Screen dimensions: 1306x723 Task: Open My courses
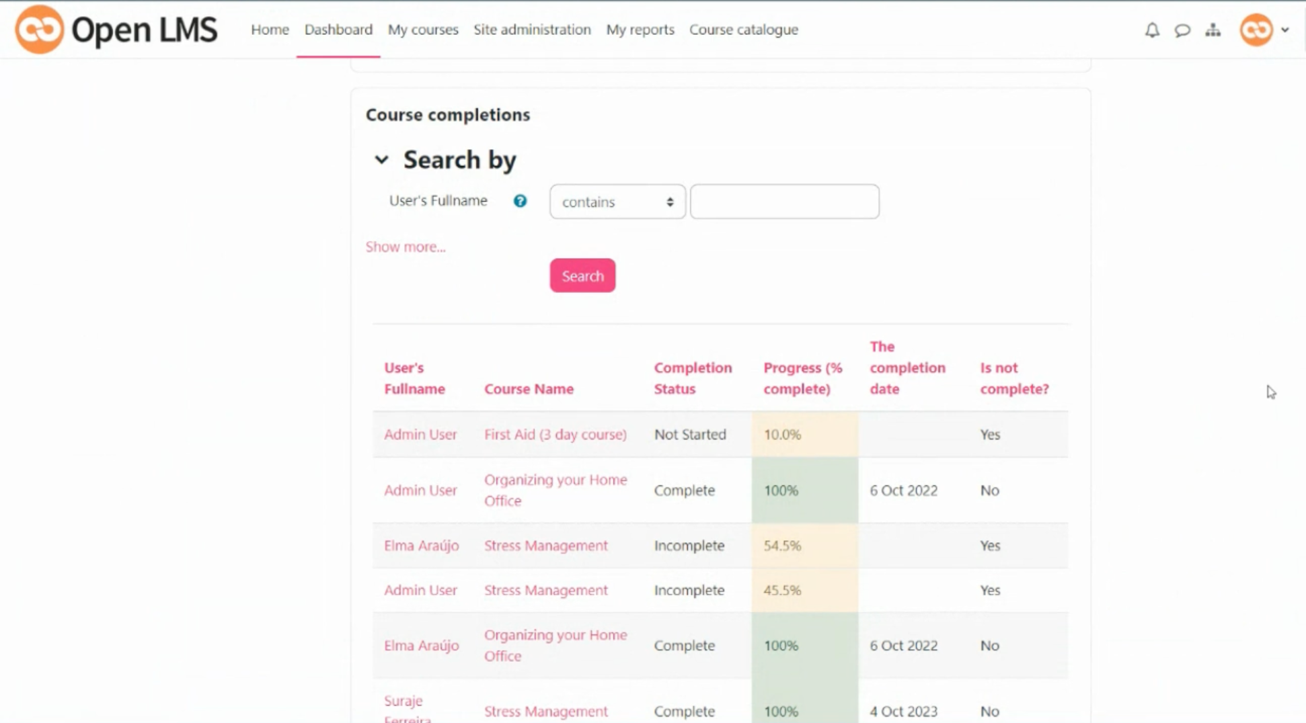pyautogui.click(x=423, y=30)
